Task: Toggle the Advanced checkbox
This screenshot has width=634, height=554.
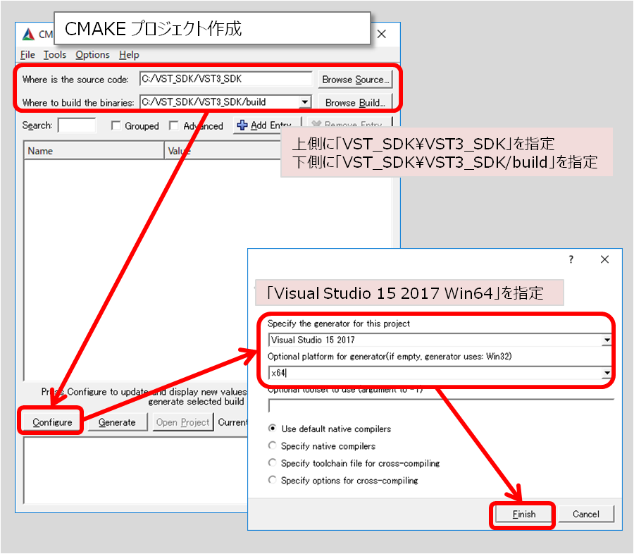Action: pyautogui.click(x=174, y=126)
